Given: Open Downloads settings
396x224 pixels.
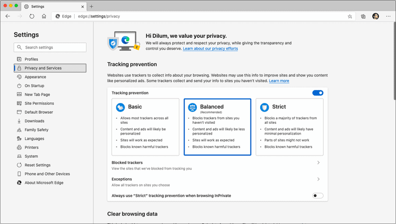Looking at the screenshot, I should click(50, 121).
